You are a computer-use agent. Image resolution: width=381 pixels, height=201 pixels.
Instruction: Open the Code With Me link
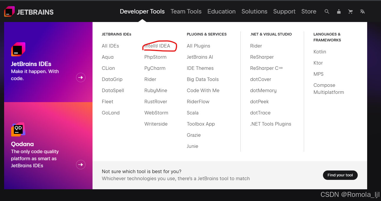click(203, 90)
